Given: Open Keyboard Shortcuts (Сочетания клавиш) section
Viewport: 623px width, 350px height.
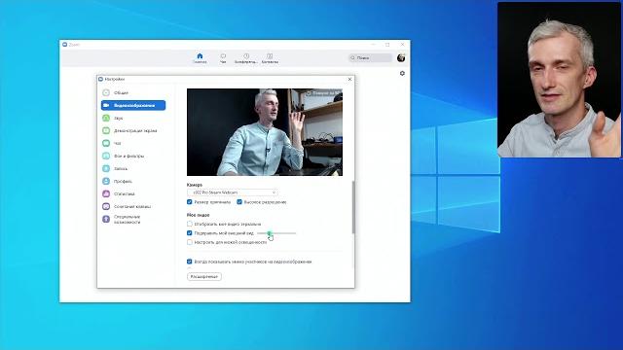Looking at the screenshot, I should pos(132,206).
